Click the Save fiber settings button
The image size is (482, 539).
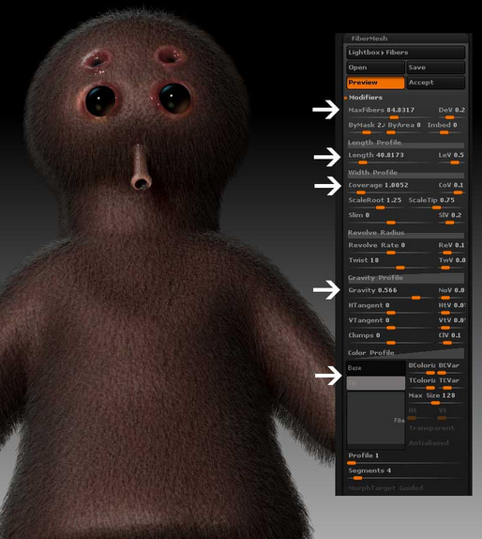pyautogui.click(x=436, y=68)
